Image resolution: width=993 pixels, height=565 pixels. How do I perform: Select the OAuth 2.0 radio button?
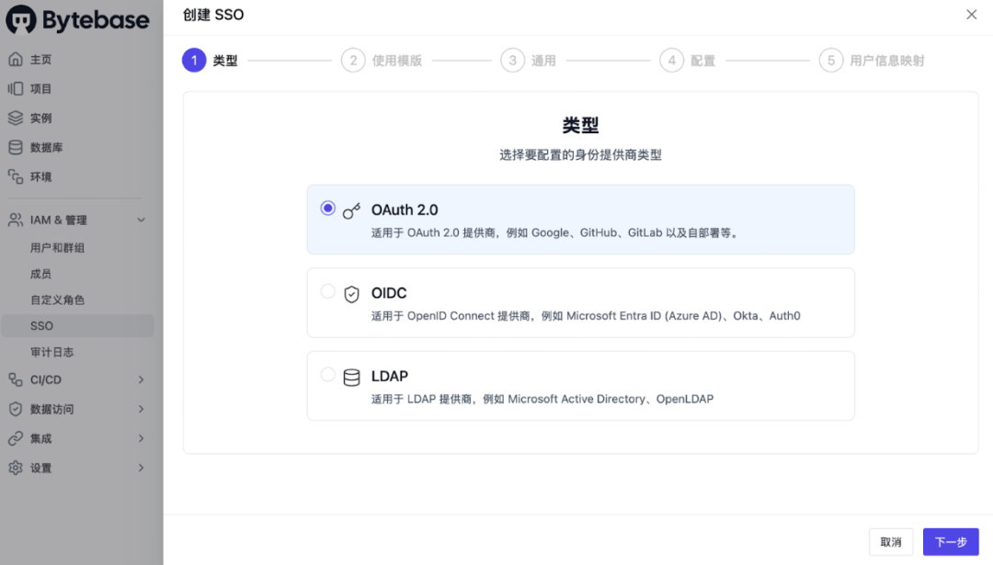click(x=327, y=209)
